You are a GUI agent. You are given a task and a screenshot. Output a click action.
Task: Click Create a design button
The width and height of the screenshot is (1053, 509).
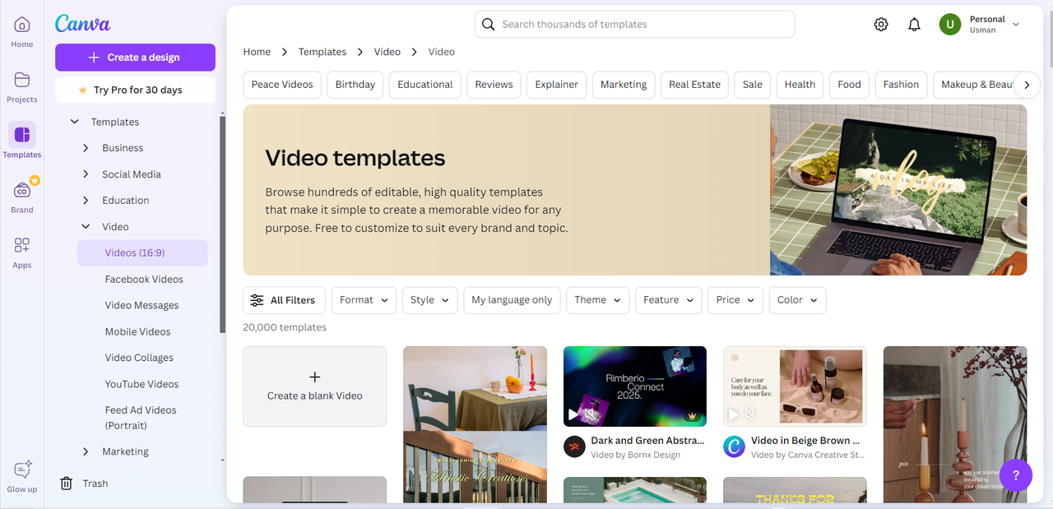pos(135,58)
